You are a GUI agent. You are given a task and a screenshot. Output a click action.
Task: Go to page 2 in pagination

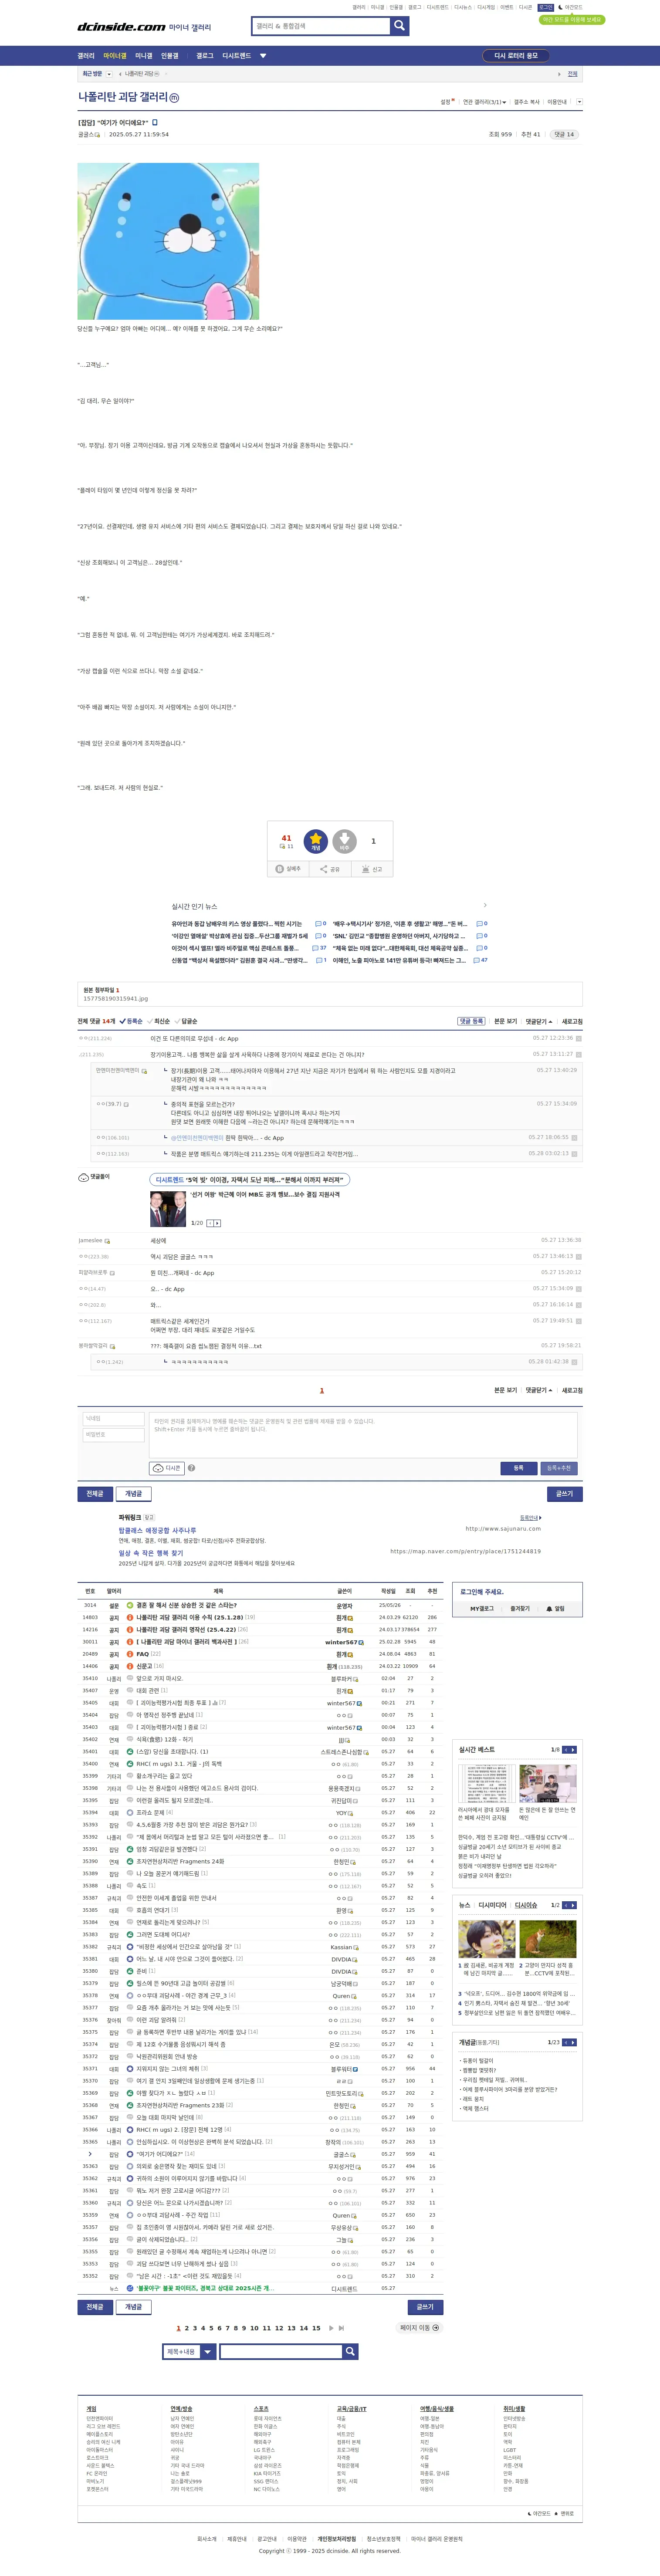point(186,2328)
